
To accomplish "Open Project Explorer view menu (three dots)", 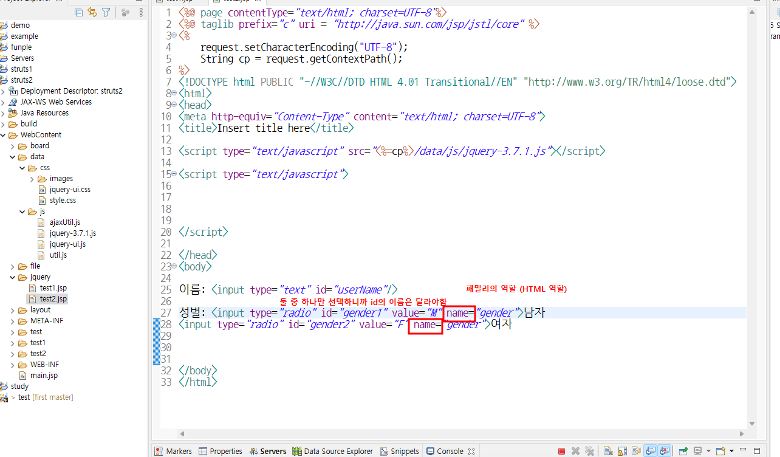I will click(141, 12).
